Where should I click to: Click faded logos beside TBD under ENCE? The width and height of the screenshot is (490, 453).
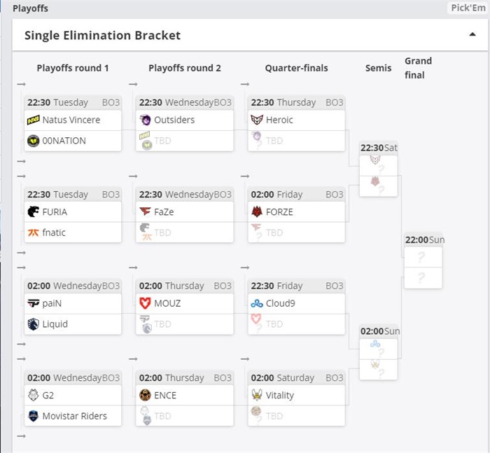pyautogui.click(x=146, y=415)
